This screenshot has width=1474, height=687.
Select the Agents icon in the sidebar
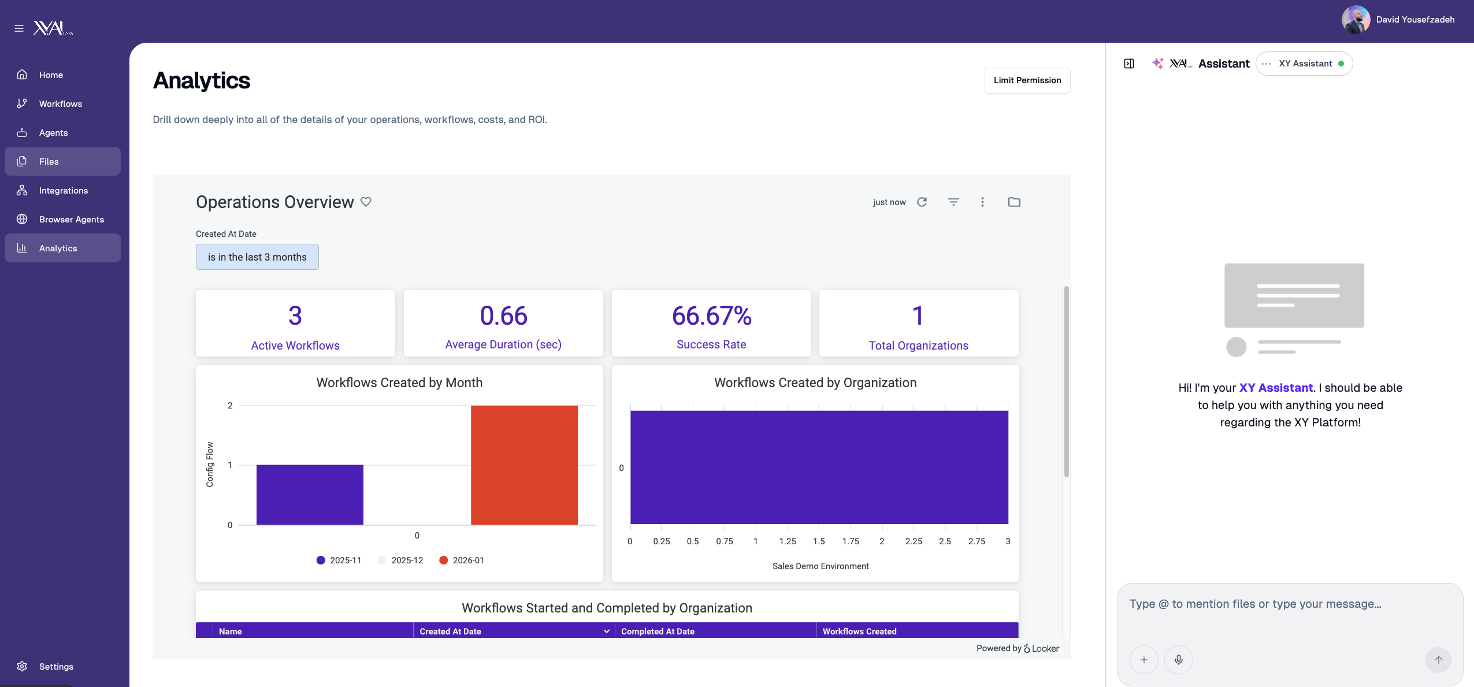click(22, 132)
